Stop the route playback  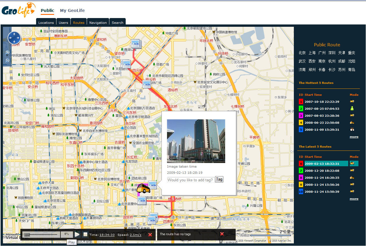[85, 234]
